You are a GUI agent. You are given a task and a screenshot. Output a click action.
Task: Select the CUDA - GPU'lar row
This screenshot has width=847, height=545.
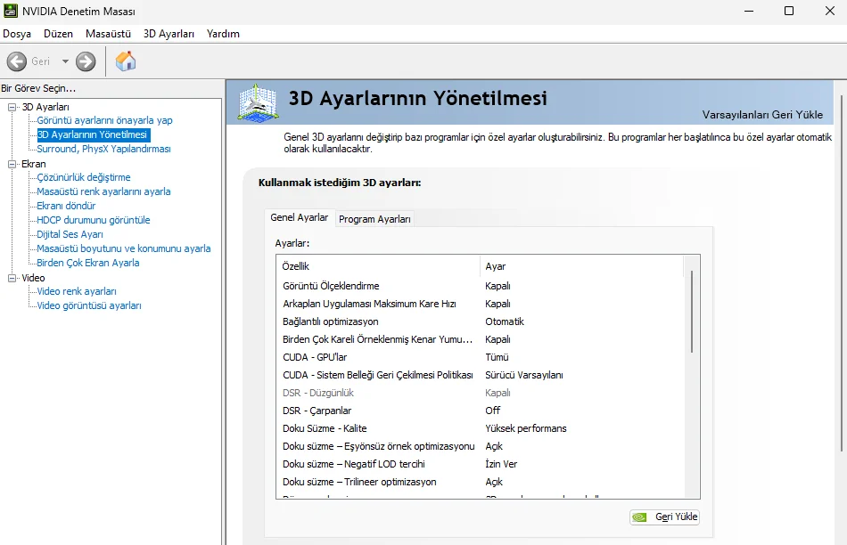(x=481, y=357)
